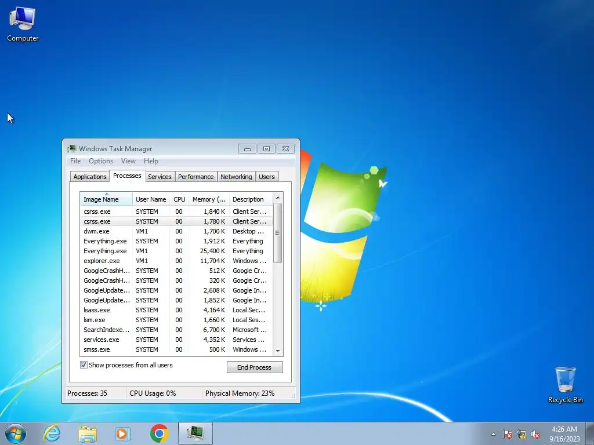Select GoogleUpdate... row using 2,608 K

176,290
